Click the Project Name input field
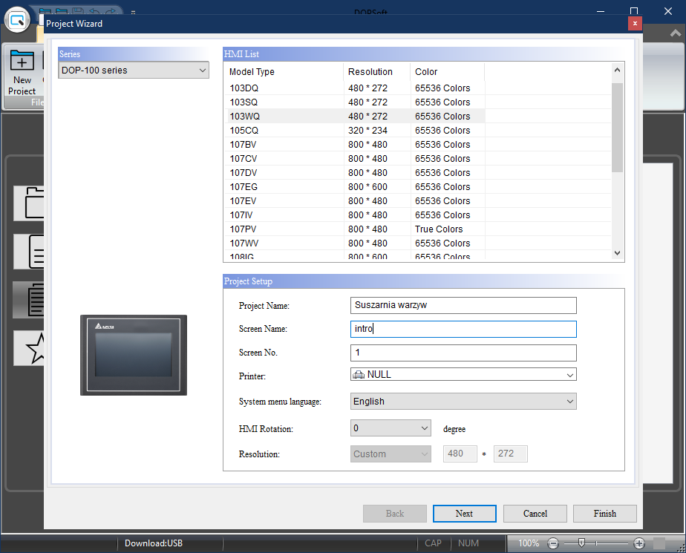Screen dimensions: 686x553 coord(463,305)
